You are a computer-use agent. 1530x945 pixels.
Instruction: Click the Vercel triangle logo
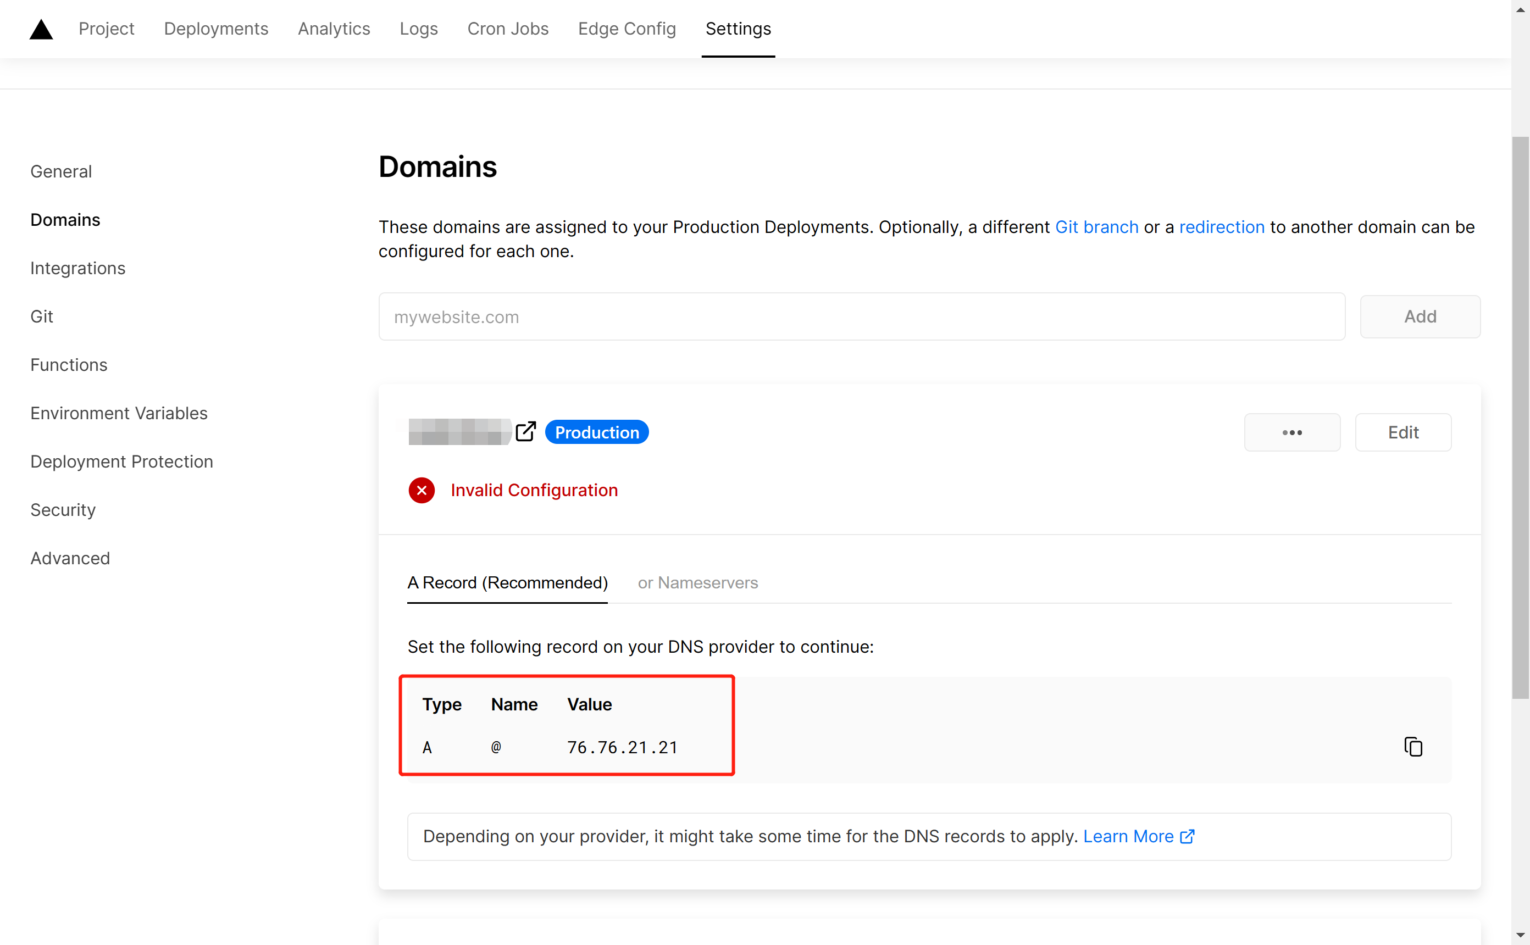pos(41,29)
